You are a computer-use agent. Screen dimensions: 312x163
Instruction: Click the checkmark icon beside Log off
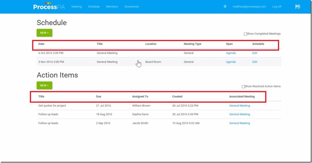(x=298, y=6)
